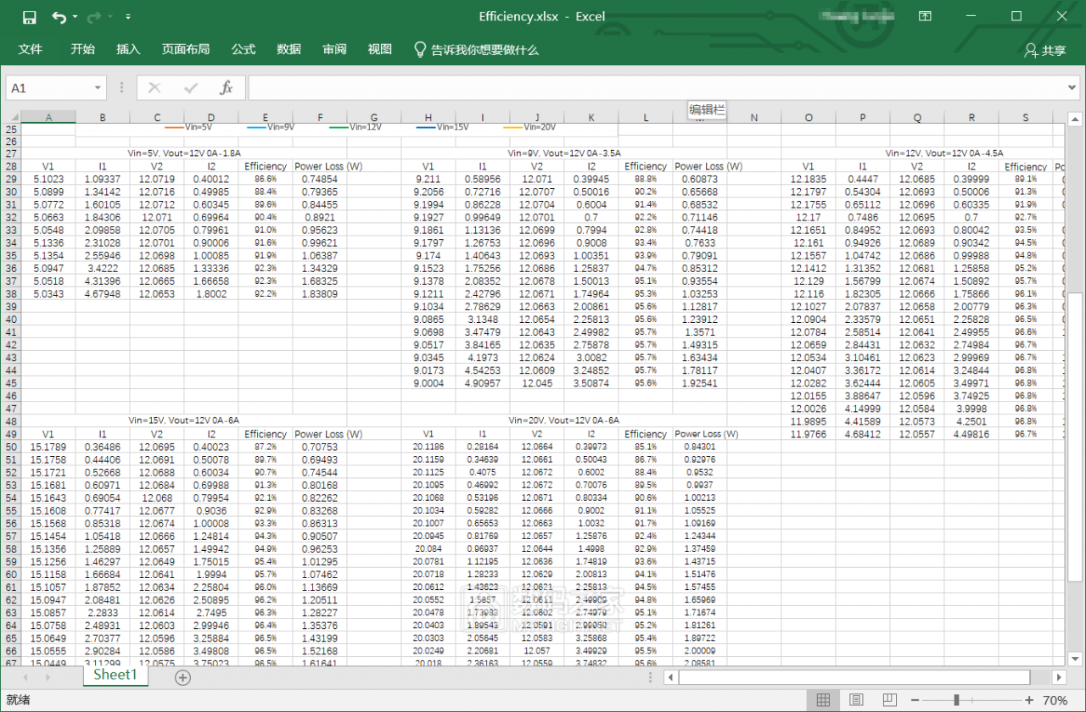Click into the Name Box showing A1

tap(48, 88)
